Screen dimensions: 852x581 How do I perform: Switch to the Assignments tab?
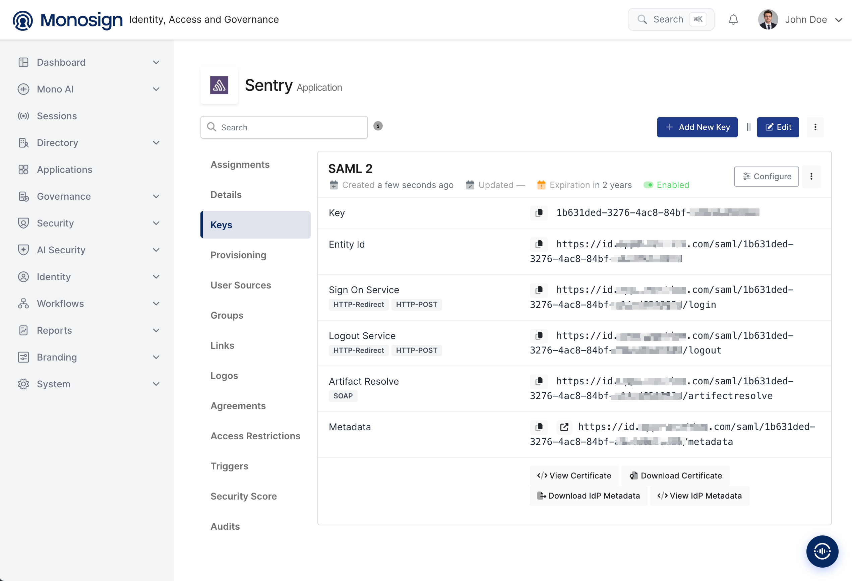point(255,165)
